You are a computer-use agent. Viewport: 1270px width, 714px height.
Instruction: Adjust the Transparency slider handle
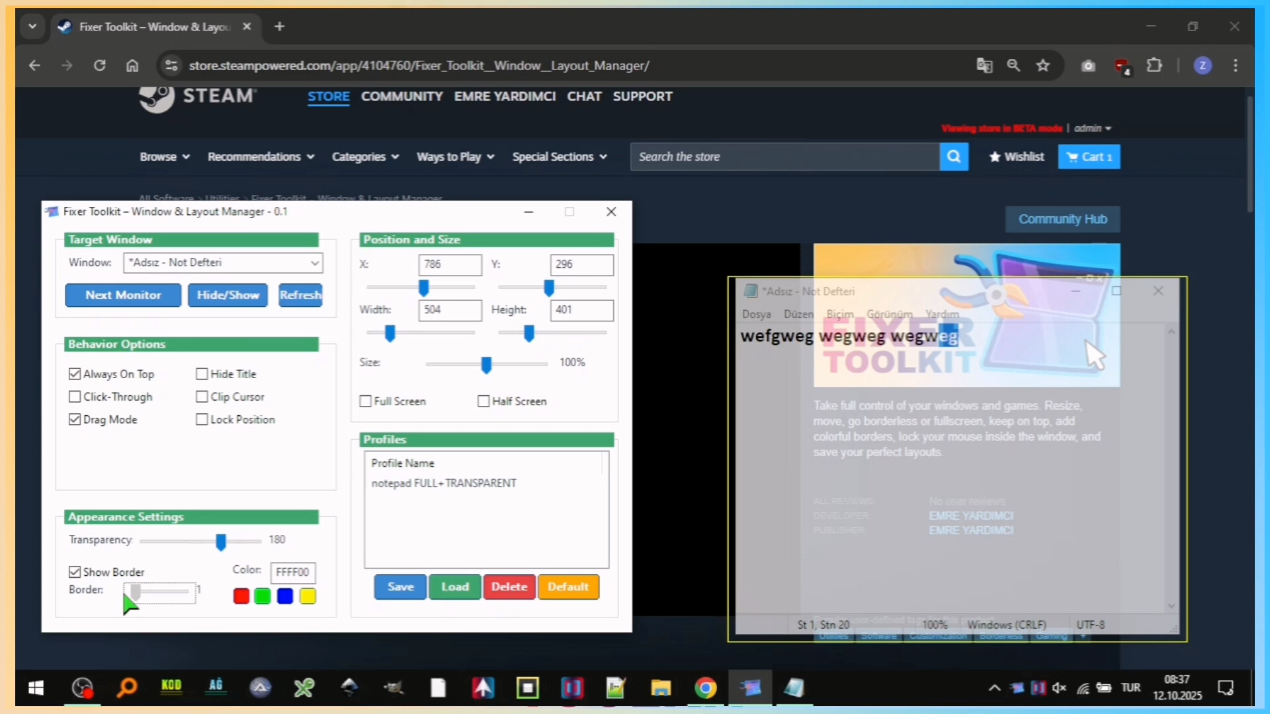point(221,542)
